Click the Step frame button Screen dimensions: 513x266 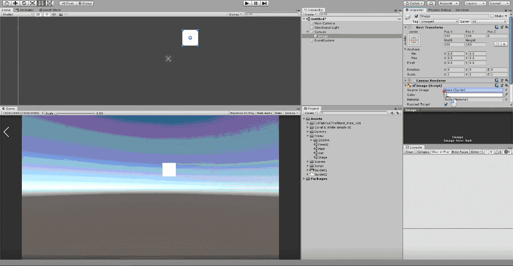click(x=264, y=3)
